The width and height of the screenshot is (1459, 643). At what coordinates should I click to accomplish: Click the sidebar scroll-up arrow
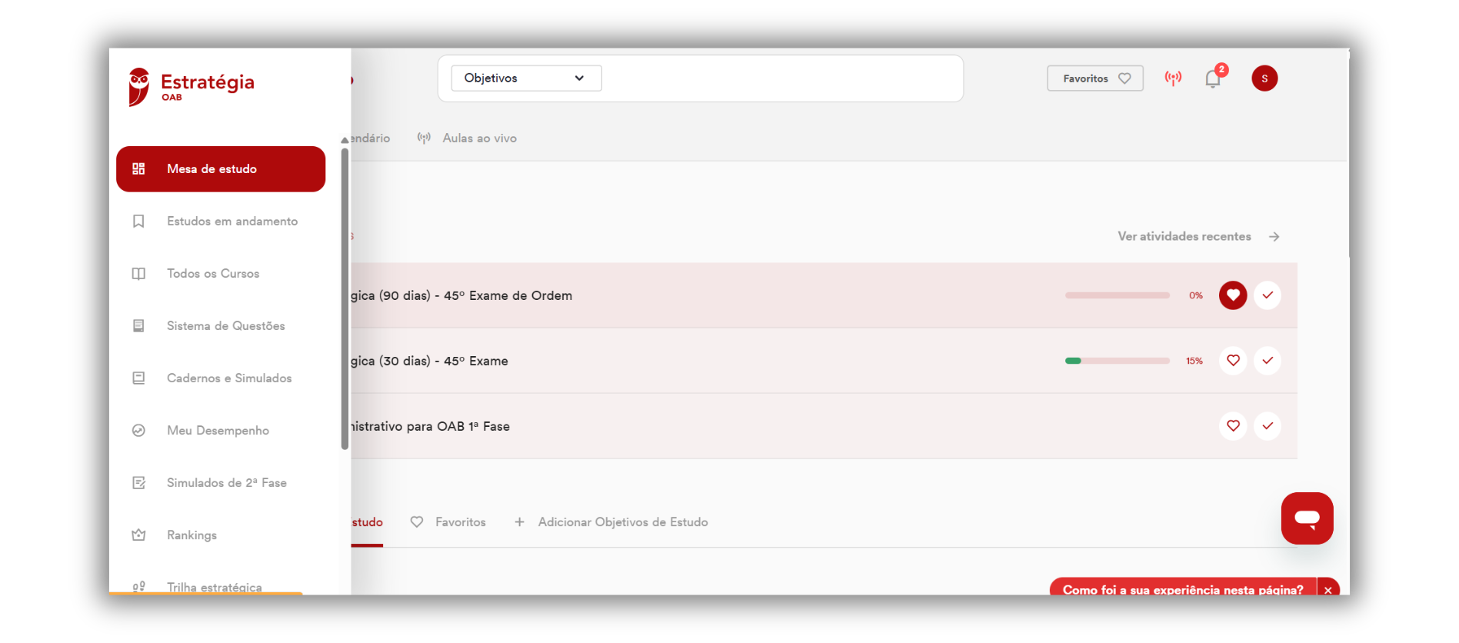[345, 140]
